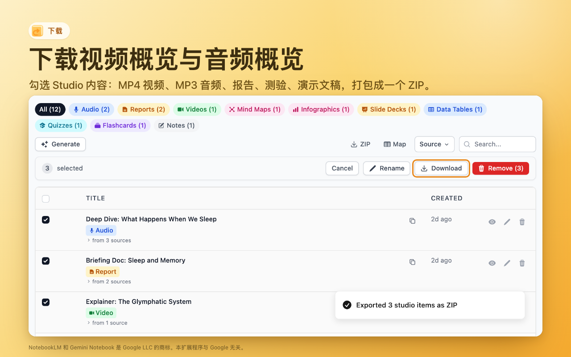Click the Generate button
The width and height of the screenshot is (571, 357).
click(x=60, y=144)
